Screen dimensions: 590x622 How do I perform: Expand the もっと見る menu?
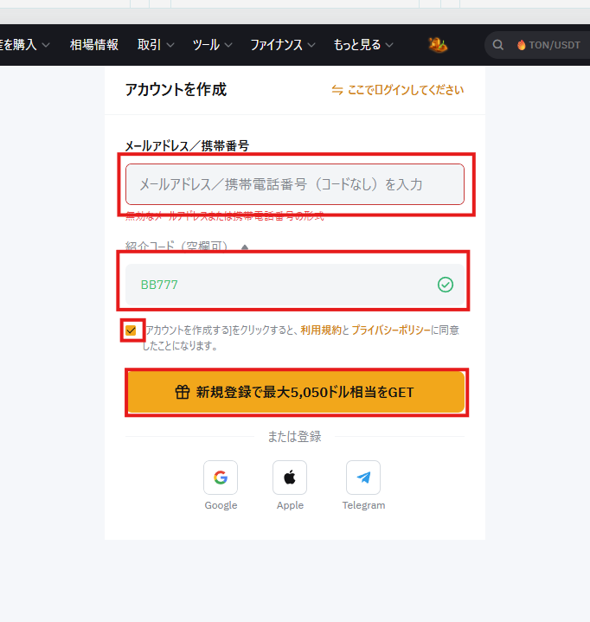(x=363, y=45)
